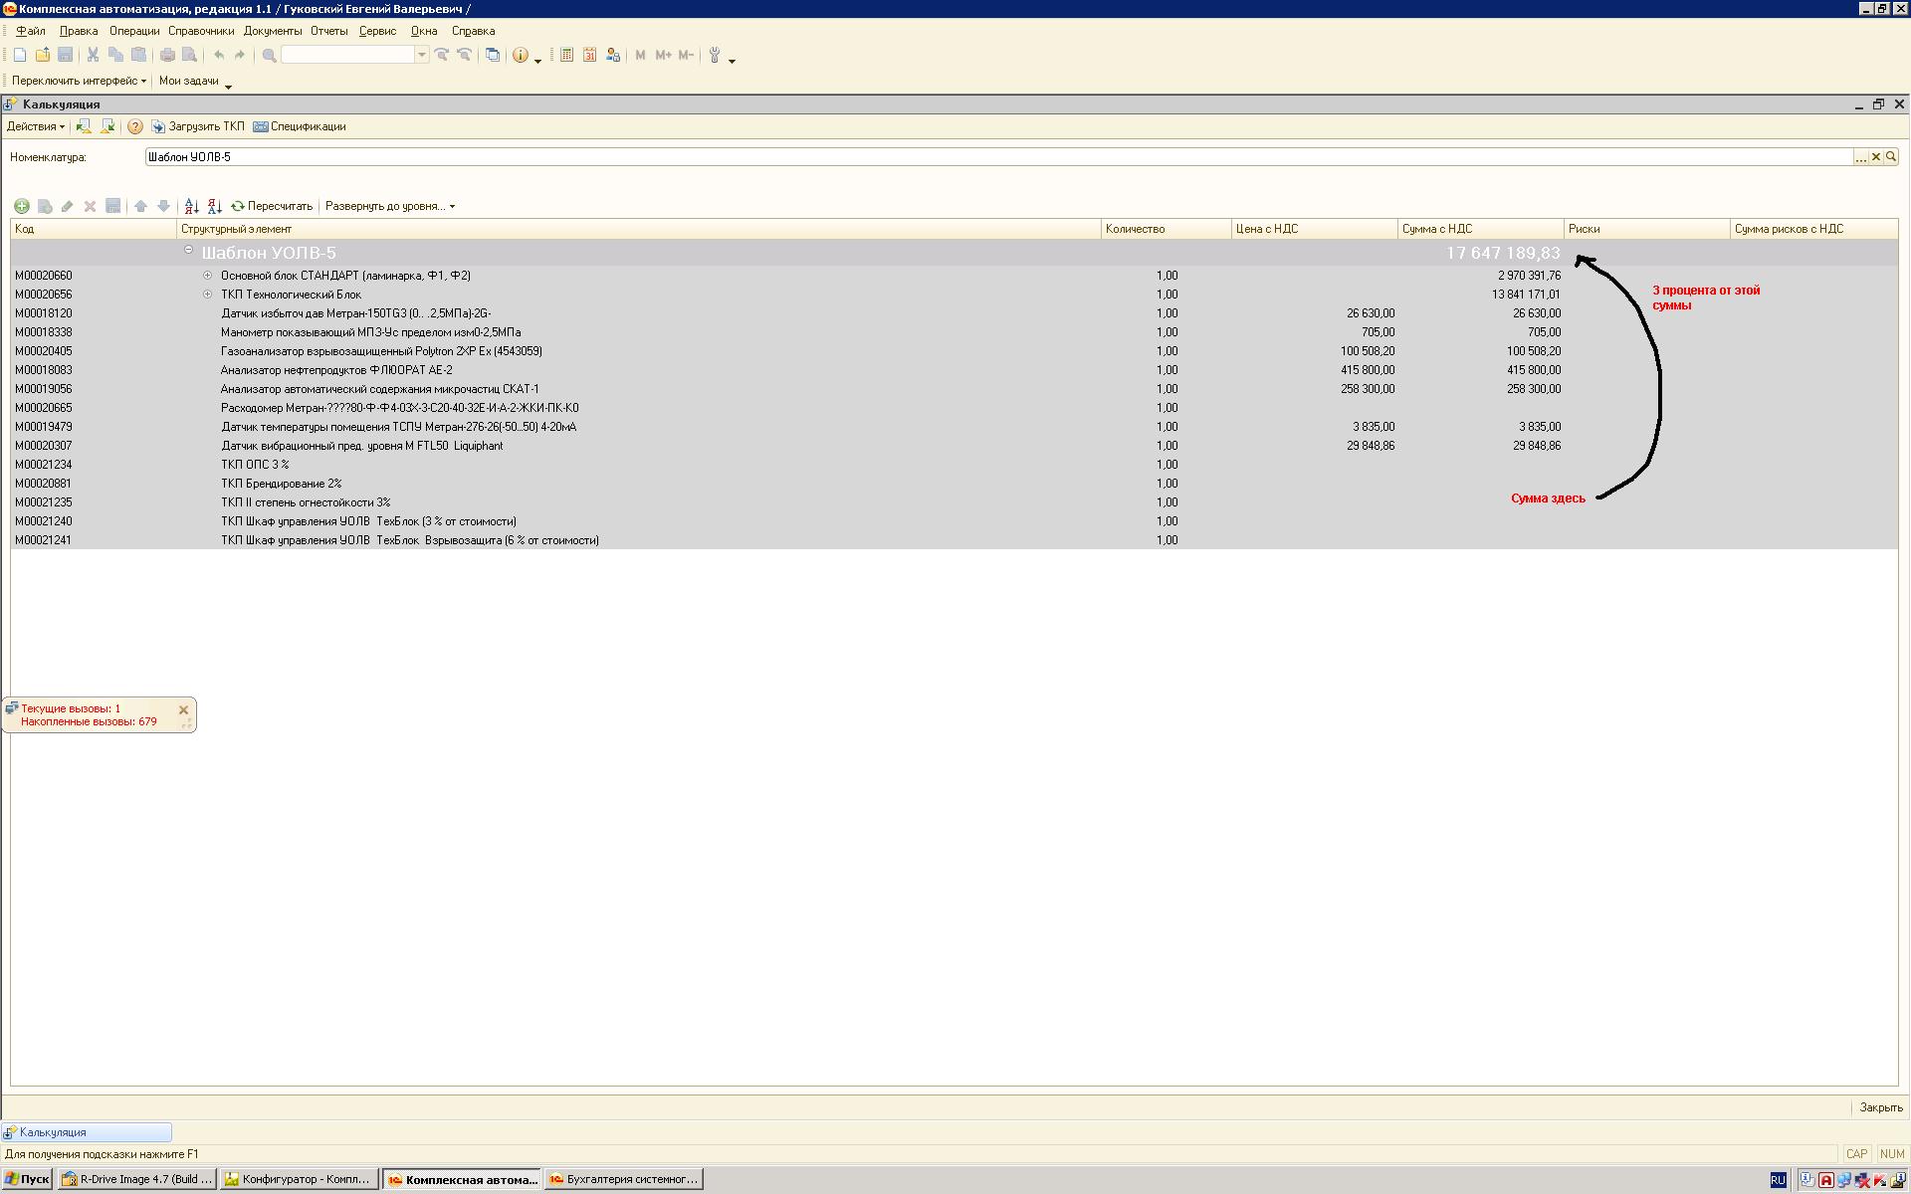Sort the table rows descending

(x=214, y=206)
